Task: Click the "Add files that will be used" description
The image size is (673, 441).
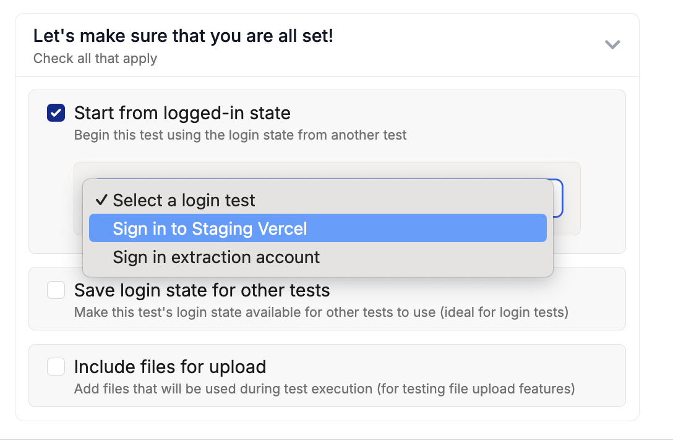Action: (x=324, y=389)
